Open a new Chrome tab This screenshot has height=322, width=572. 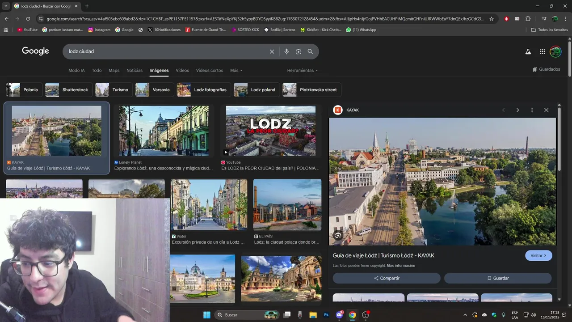click(x=87, y=6)
